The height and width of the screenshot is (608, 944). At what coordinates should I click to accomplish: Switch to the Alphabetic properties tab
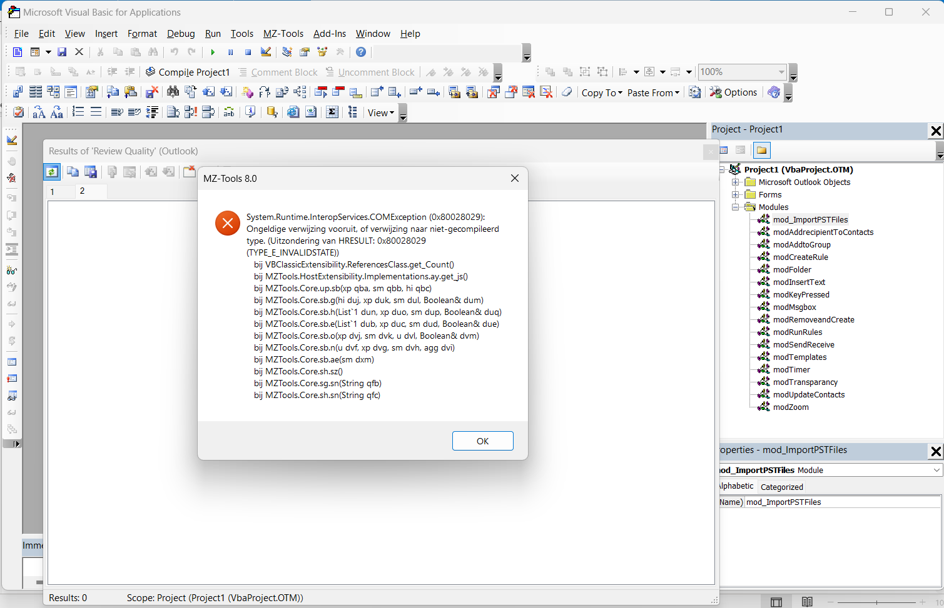[x=736, y=486]
